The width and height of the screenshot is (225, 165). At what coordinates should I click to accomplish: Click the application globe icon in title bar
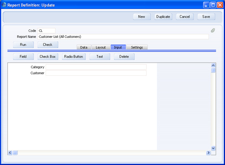click(4, 5)
